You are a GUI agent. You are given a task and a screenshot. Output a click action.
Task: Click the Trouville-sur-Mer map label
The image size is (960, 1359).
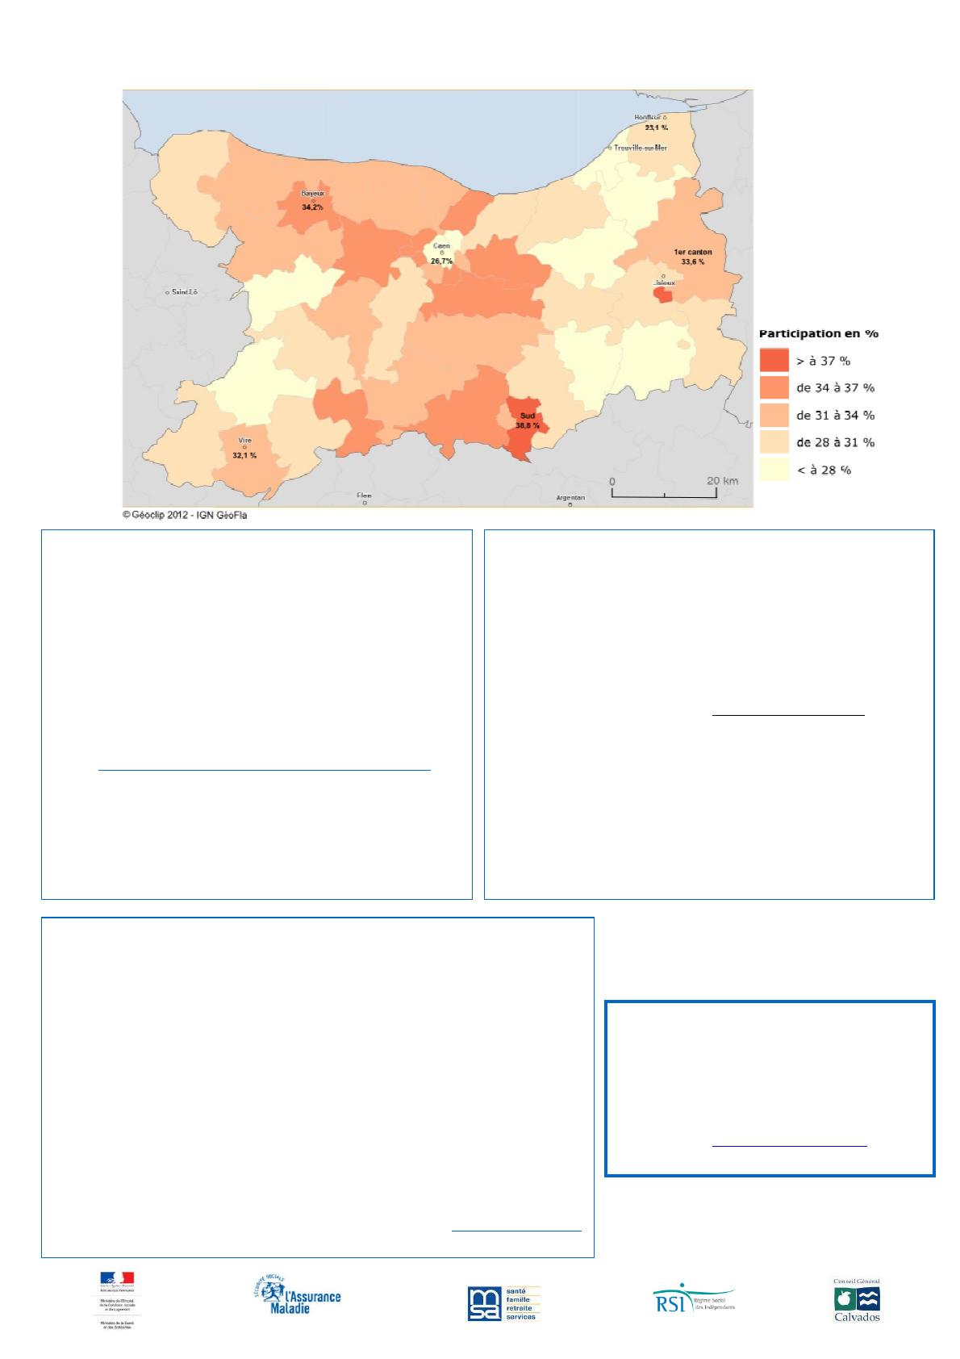640,148
